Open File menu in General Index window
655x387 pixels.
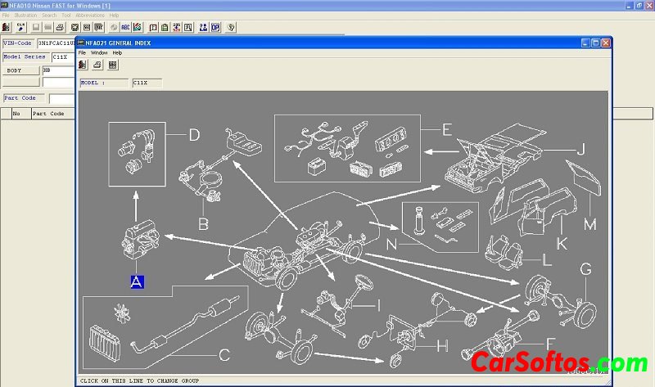click(x=82, y=52)
